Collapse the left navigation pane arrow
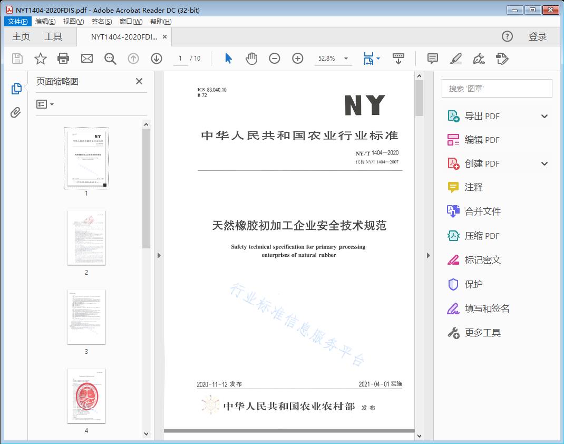This screenshot has width=564, height=444. coord(159,256)
